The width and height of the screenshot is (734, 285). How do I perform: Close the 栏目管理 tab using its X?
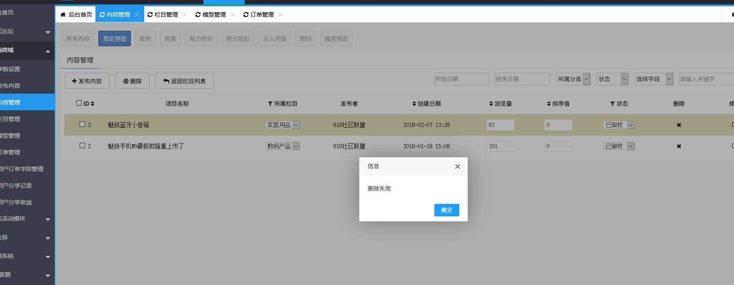click(185, 15)
